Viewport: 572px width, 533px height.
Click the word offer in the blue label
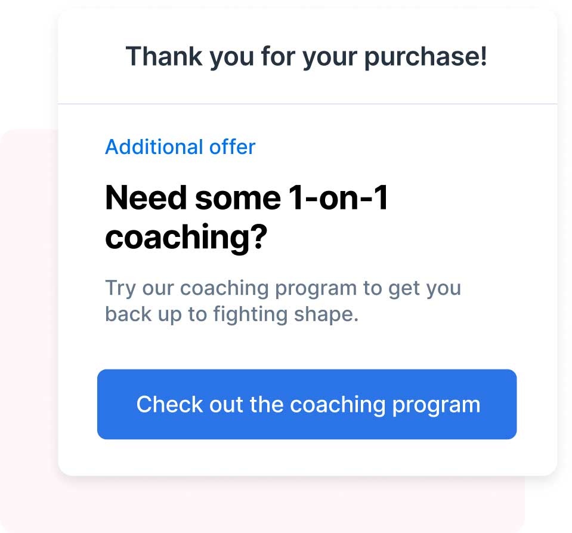(233, 147)
